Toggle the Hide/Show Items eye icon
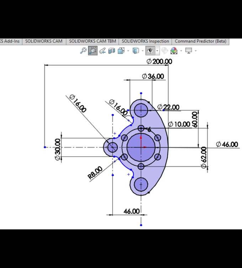The width and height of the screenshot is (242, 268). point(150,50)
